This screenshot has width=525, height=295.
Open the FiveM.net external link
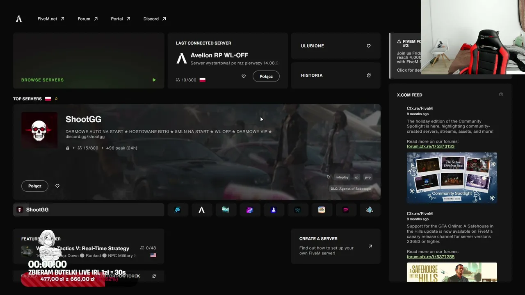click(x=51, y=19)
